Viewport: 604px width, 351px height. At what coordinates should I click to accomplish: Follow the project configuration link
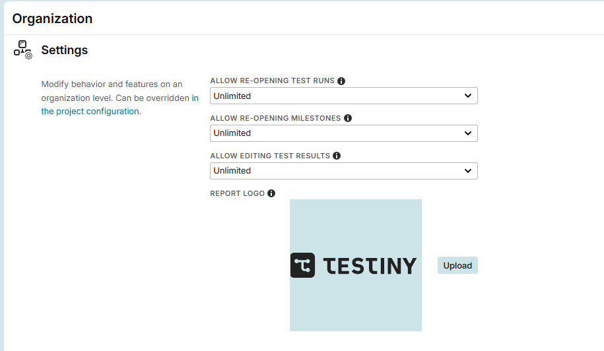[90, 112]
